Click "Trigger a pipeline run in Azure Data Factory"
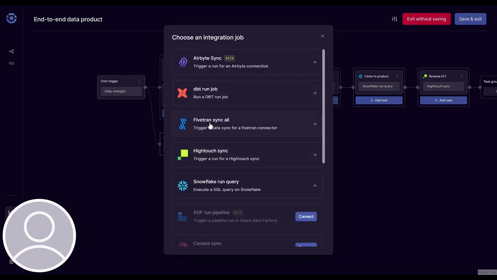 [235, 220]
